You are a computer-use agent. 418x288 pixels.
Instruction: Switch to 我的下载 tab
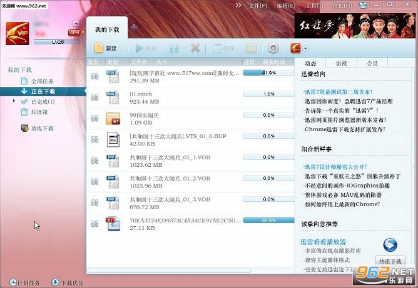(x=107, y=29)
